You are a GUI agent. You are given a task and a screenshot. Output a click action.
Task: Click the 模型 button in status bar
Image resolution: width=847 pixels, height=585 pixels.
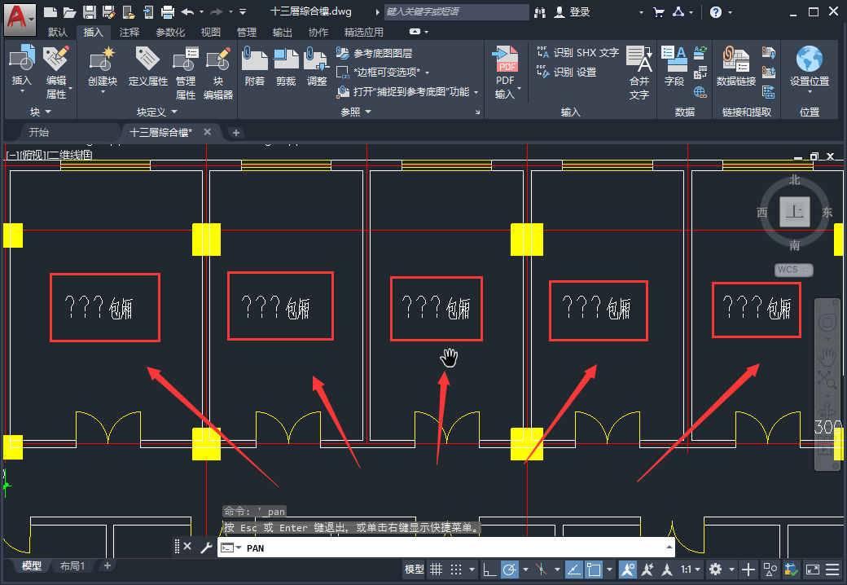click(x=415, y=570)
